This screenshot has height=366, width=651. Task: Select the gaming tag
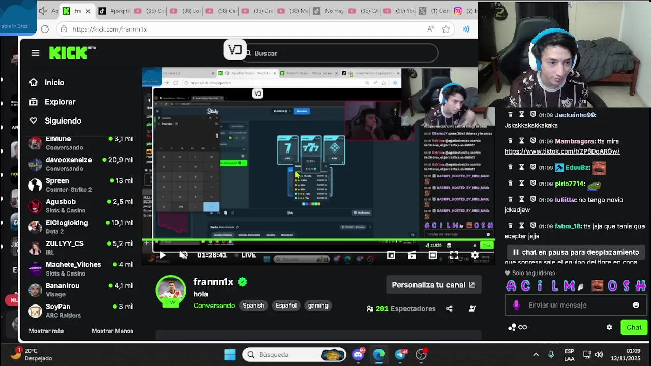(318, 306)
